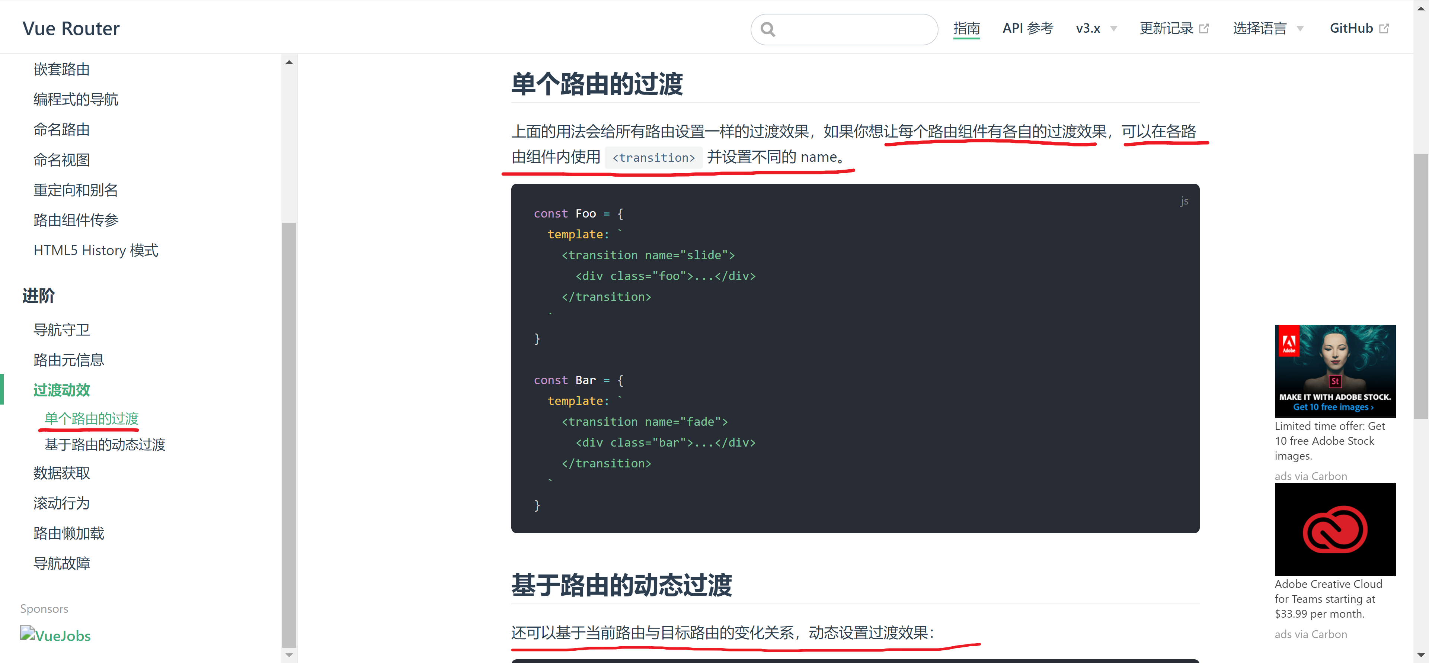This screenshot has width=1429, height=663.
Task: Open the API 参考 nav item
Action: 1027,29
